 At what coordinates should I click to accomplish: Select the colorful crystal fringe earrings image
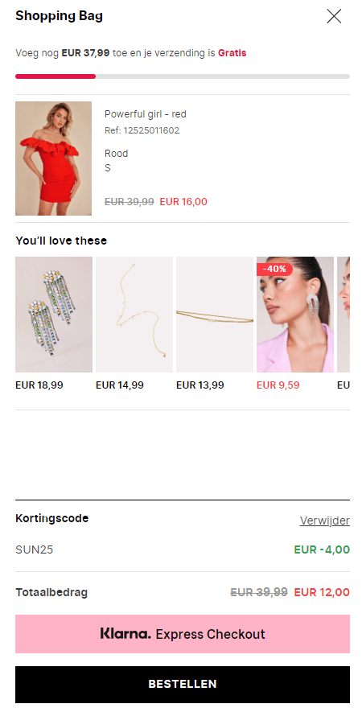point(54,315)
